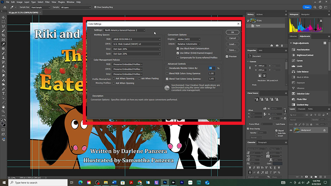Click OK in Color Settings dialog
The height and width of the screenshot is (186, 331).
tap(233, 32)
